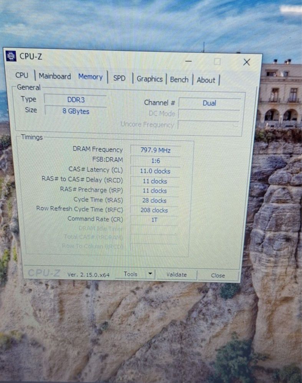Expand the Tools dropdown arrow
The image size is (302, 383).
pyautogui.click(x=150, y=274)
